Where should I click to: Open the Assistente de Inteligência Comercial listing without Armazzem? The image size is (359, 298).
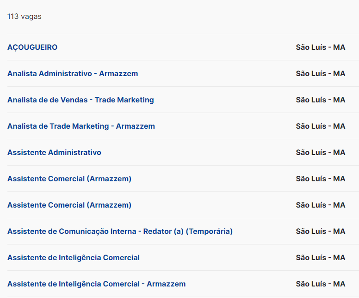74,257
